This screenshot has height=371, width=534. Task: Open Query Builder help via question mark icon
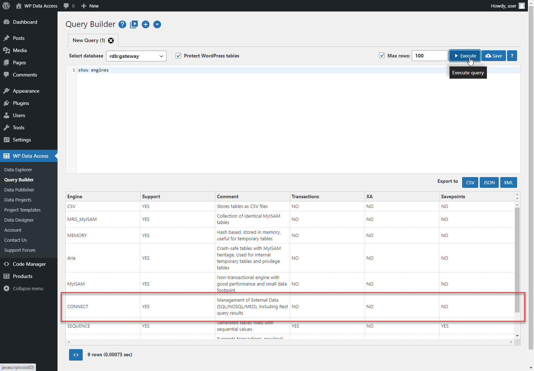tap(122, 24)
